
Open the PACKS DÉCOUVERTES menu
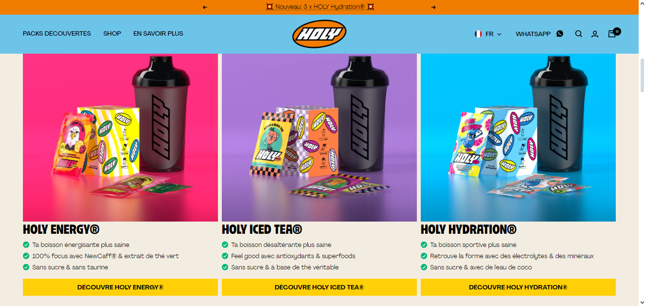point(57,34)
